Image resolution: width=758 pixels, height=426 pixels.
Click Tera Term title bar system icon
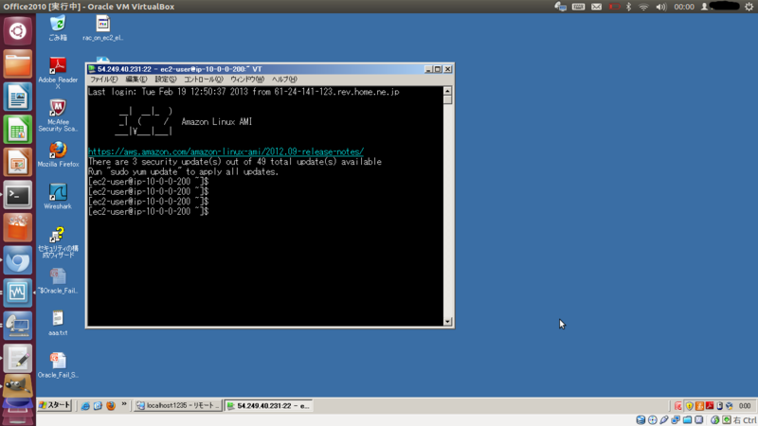pyautogui.click(x=91, y=69)
